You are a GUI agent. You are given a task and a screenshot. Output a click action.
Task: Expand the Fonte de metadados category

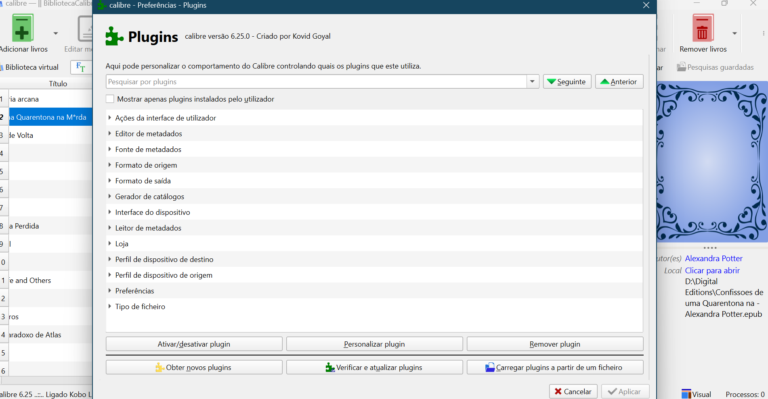point(110,149)
